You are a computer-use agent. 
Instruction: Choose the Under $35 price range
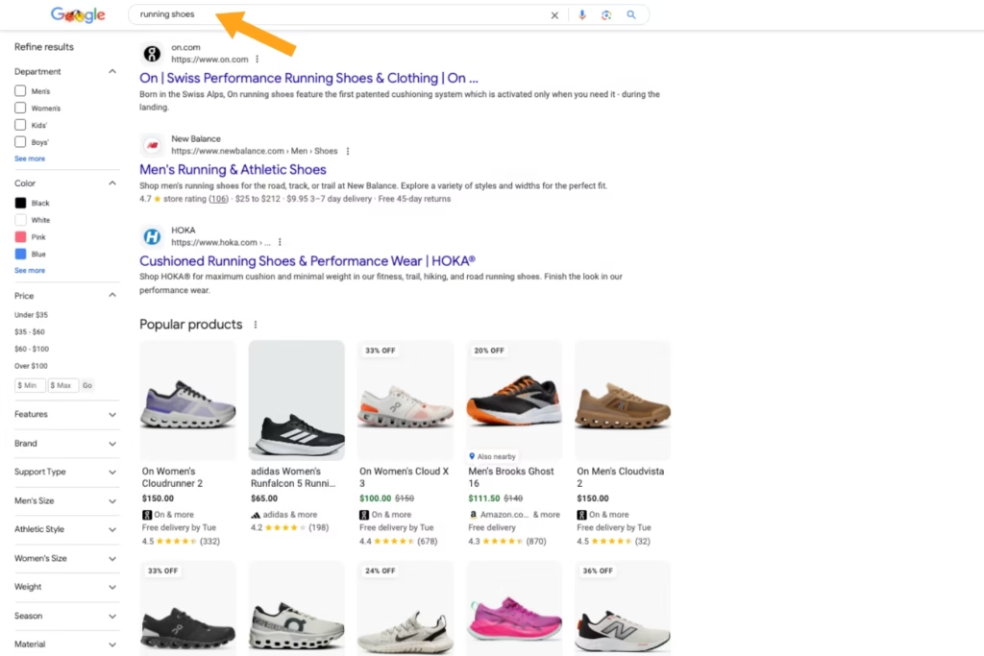tap(31, 315)
